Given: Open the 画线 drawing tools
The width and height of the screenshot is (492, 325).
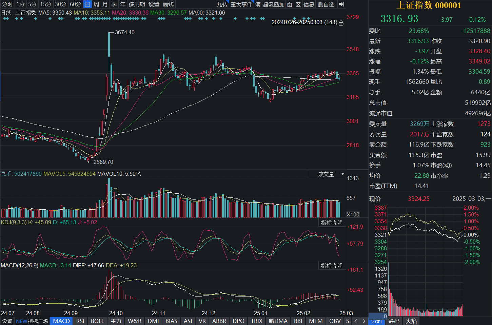Looking at the screenshot, I should [168, 4].
